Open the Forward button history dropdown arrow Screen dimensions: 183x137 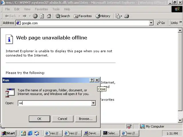click(x=30, y=16)
